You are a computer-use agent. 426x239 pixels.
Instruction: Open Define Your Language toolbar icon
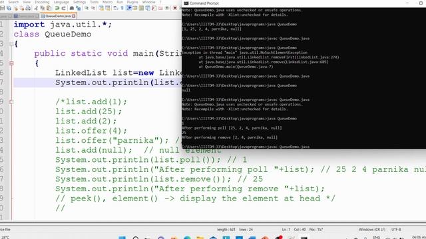(135, 8)
